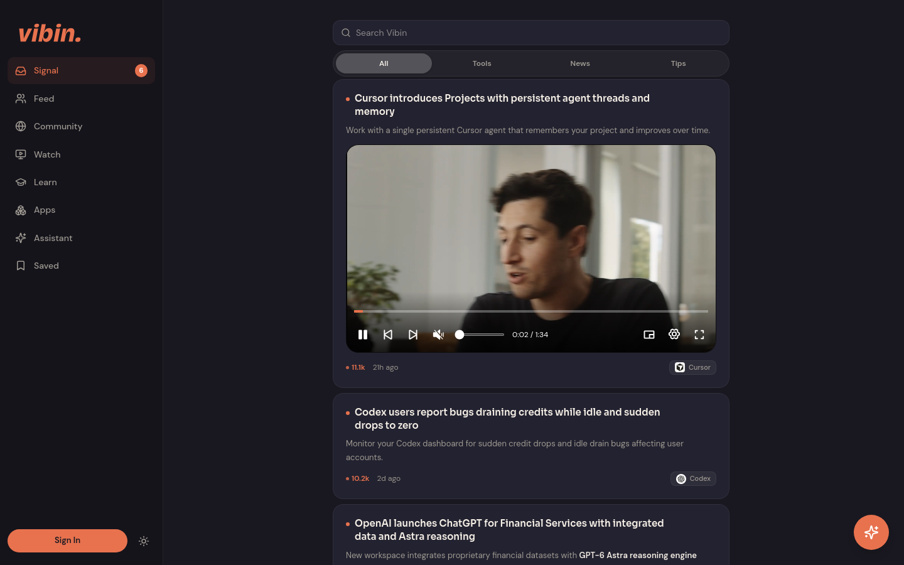Select the All filter tab
The height and width of the screenshot is (565, 904).
pos(384,63)
